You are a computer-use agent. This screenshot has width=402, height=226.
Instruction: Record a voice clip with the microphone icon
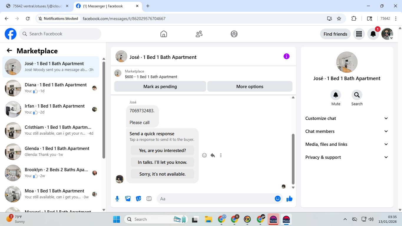pyautogui.click(x=117, y=199)
